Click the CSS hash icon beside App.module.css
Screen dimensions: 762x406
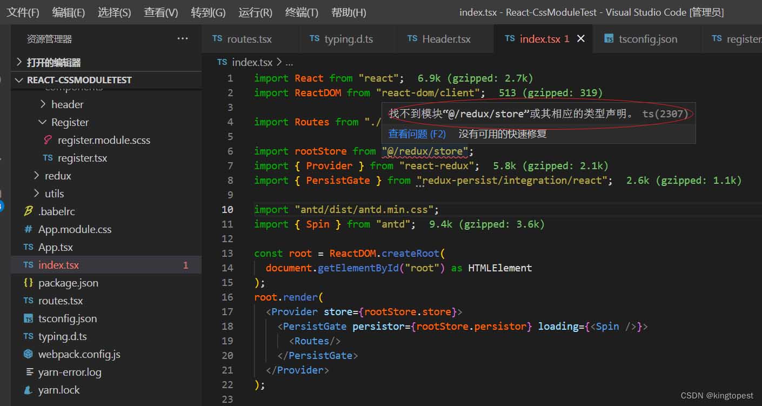click(x=29, y=229)
